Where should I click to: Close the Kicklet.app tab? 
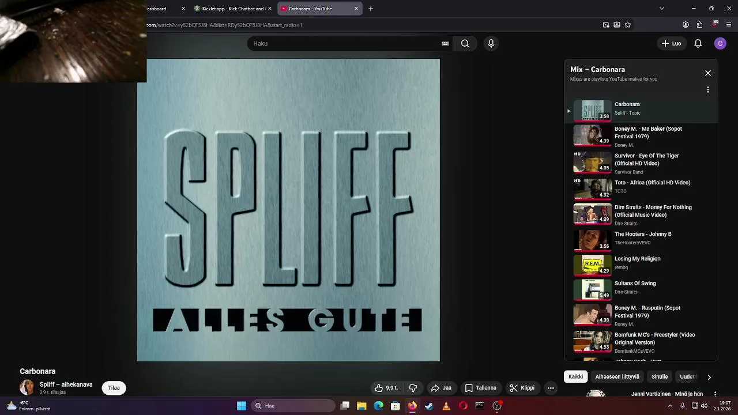(269, 9)
